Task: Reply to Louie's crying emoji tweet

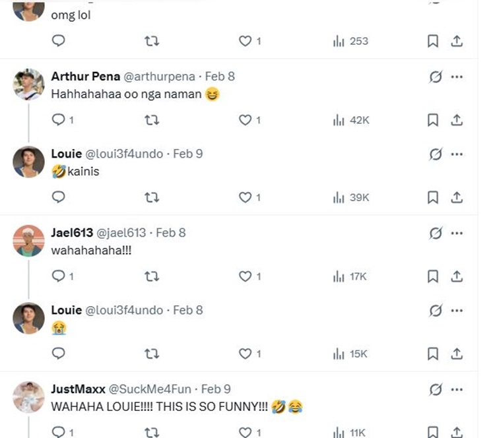Action: pyautogui.click(x=58, y=354)
